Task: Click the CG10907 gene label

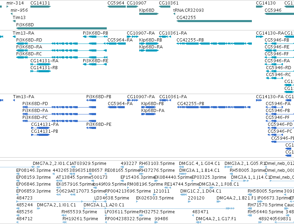Action: 136,3
